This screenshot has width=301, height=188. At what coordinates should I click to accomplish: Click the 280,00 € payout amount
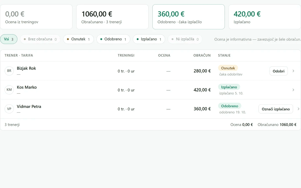coord(202,71)
